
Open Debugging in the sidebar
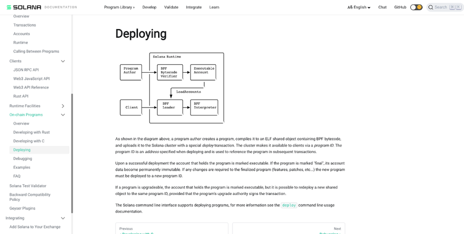tap(22, 158)
